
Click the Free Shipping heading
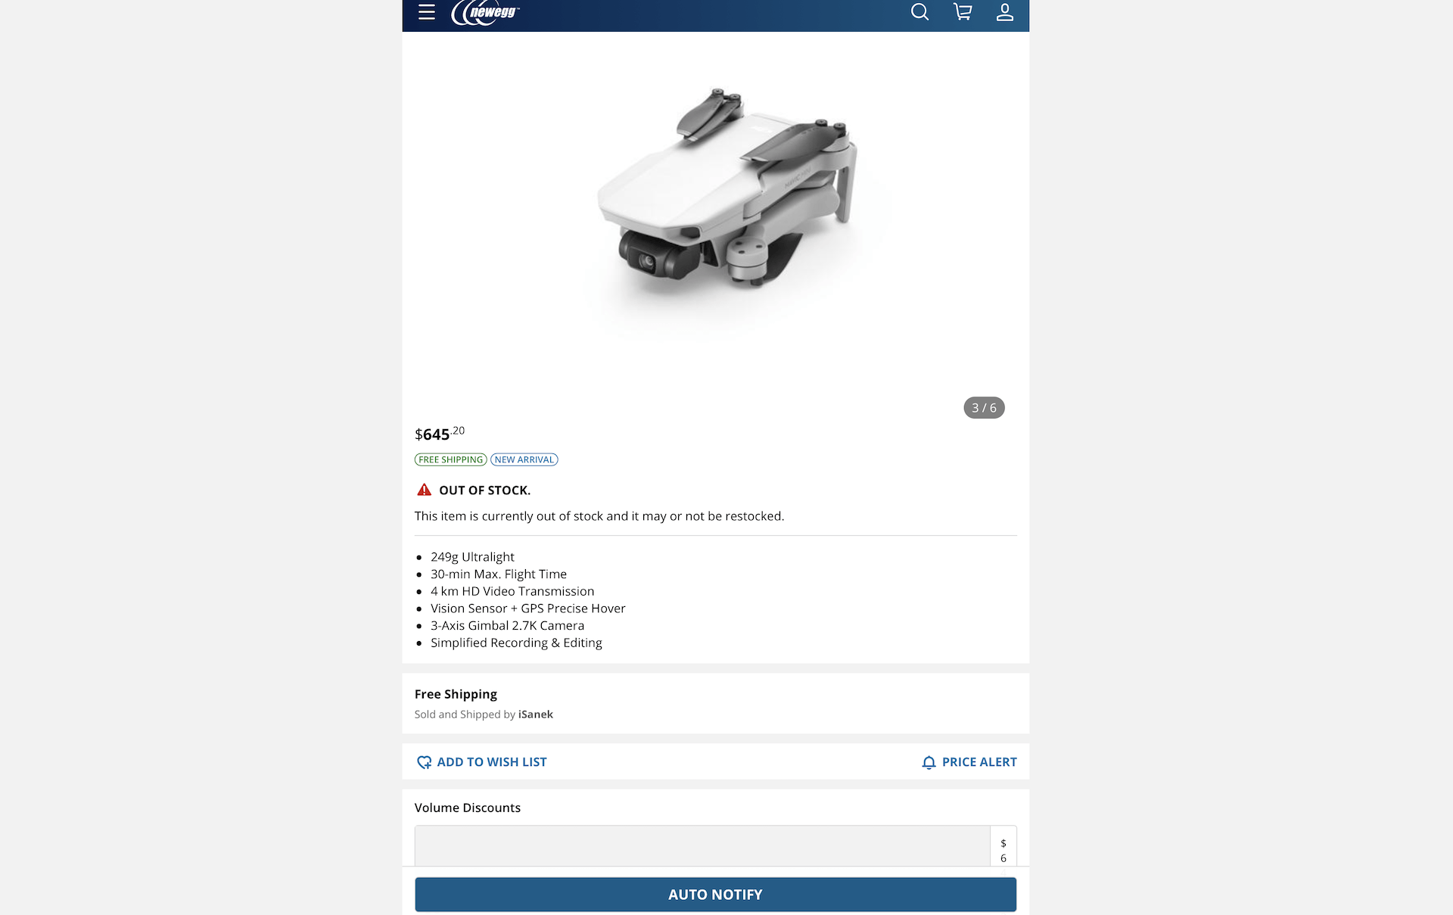[x=456, y=694]
